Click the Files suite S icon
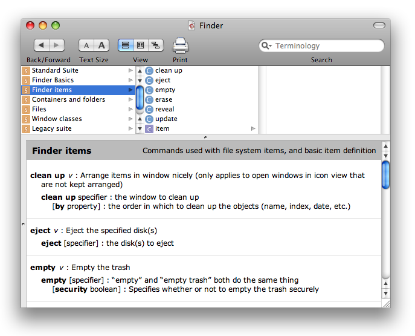 25,110
